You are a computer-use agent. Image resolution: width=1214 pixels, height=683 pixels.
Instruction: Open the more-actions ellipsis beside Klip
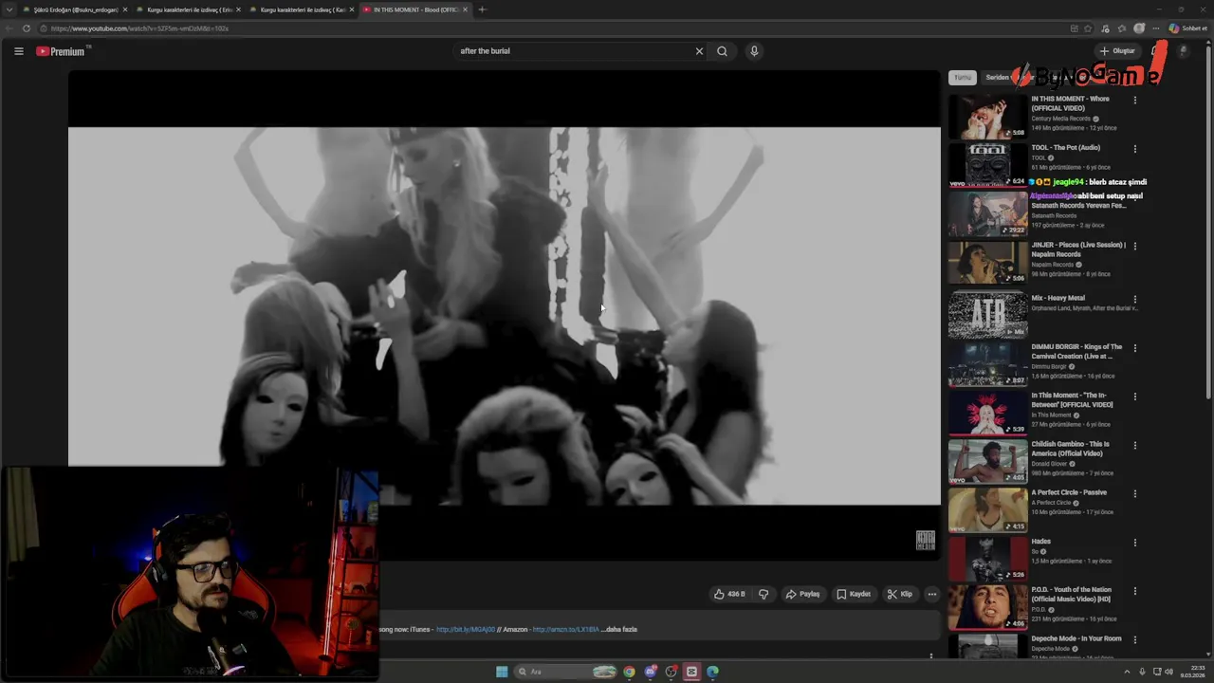(x=931, y=594)
